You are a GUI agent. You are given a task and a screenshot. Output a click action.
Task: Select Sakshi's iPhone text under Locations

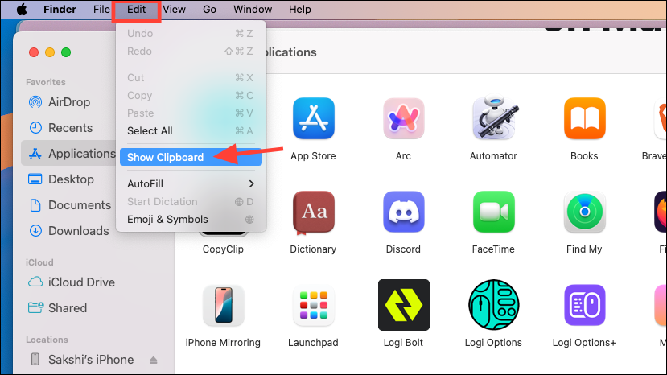coord(91,360)
